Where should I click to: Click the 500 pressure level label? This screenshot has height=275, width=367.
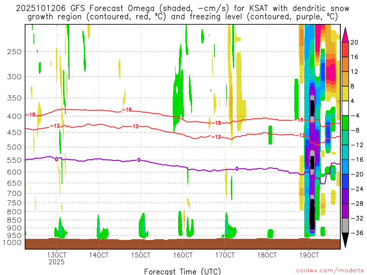(x=14, y=147)
